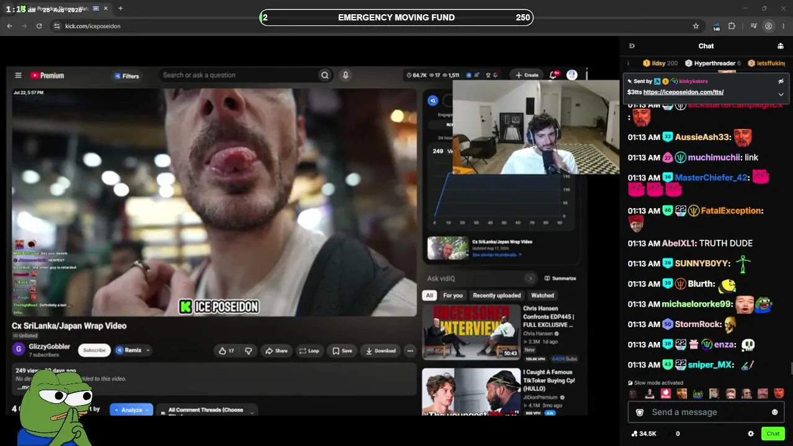Collapse the Kick chat panel
This screenshot has width=793, height=446.
tap(632, 46)
